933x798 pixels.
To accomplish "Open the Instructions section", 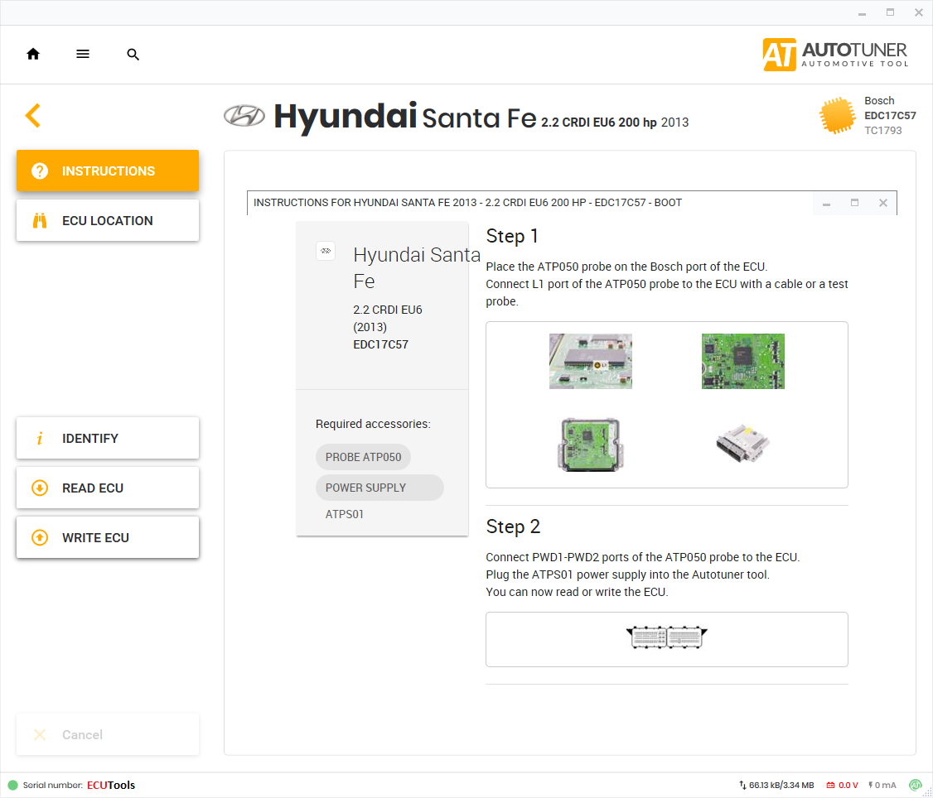I will pyautogui.click(x=108, y=171).
